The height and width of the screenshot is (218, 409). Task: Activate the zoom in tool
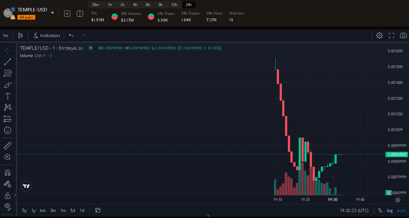tap(7, 157)
